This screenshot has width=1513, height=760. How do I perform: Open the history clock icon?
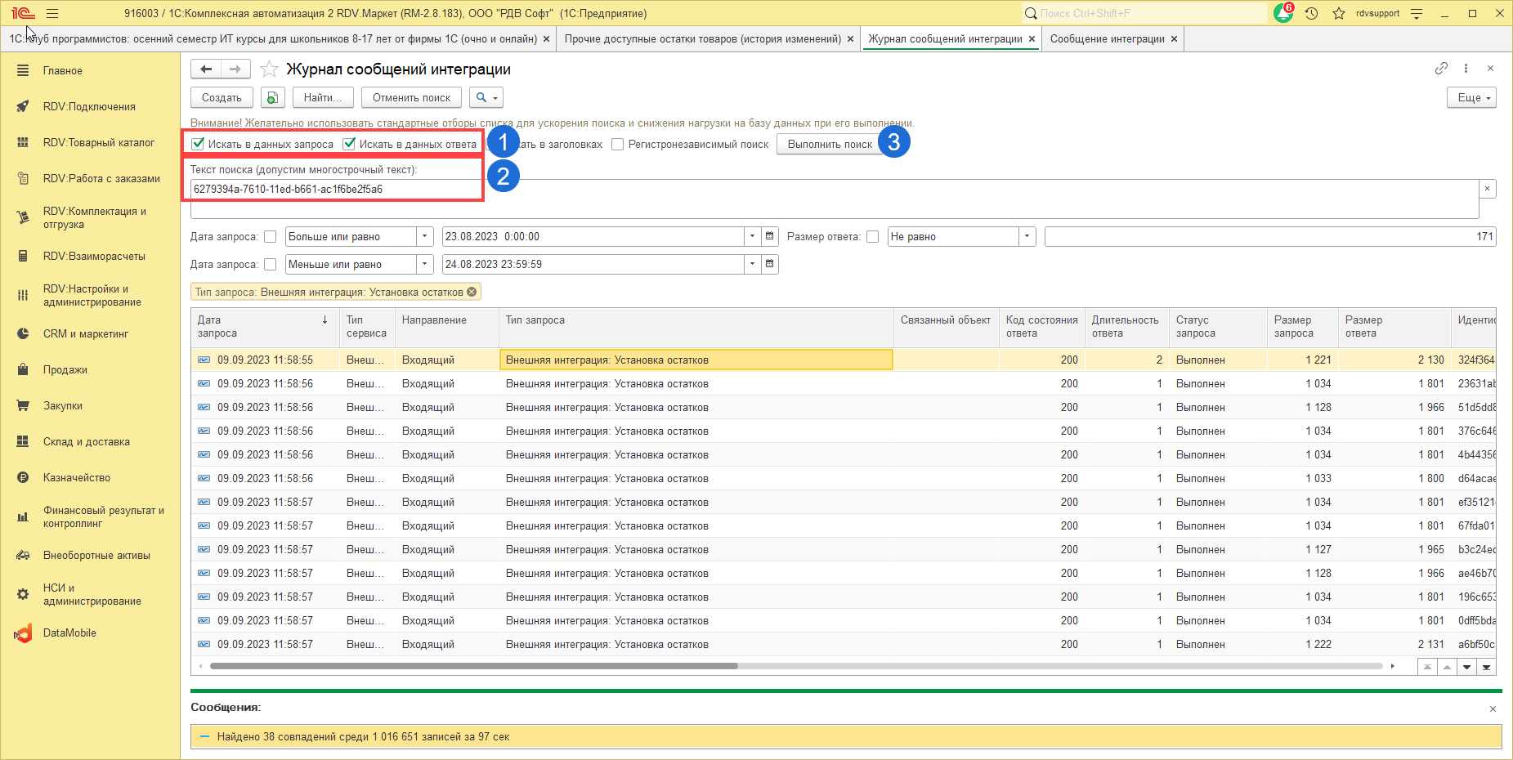coord(1312,14)
